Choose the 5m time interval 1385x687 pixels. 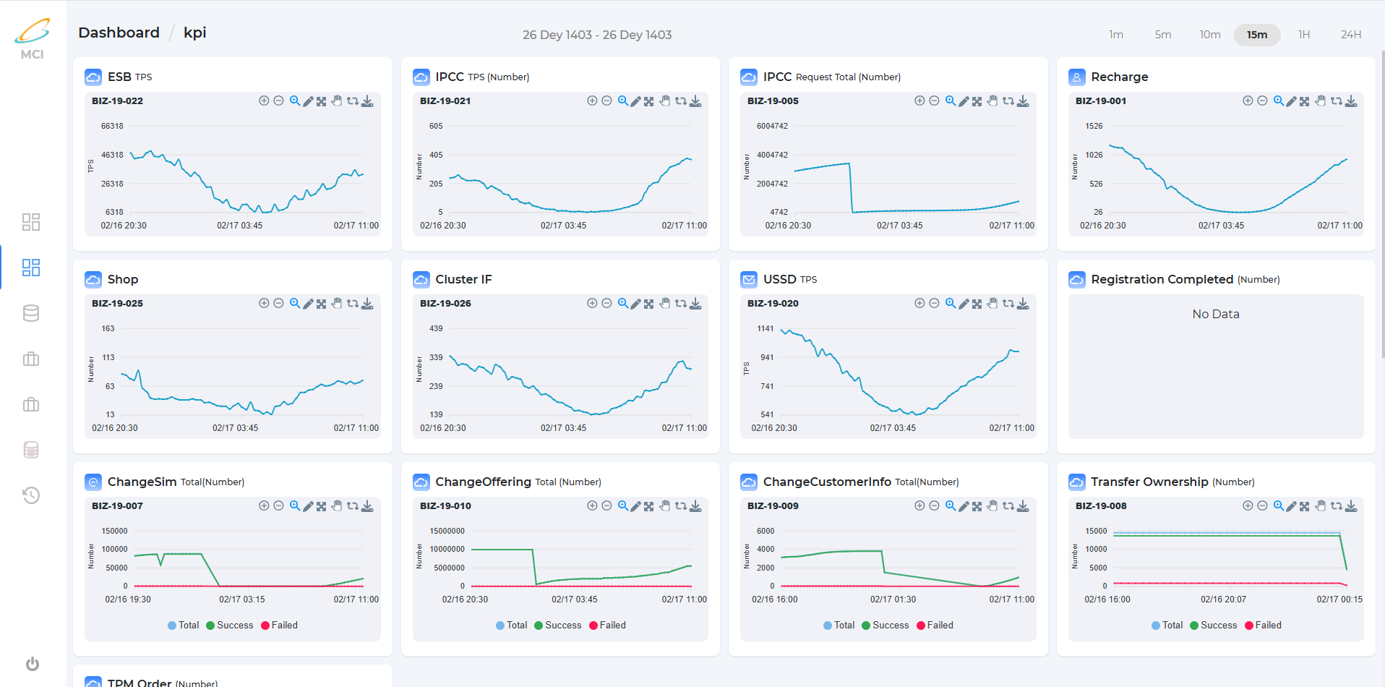point(1162,35)
